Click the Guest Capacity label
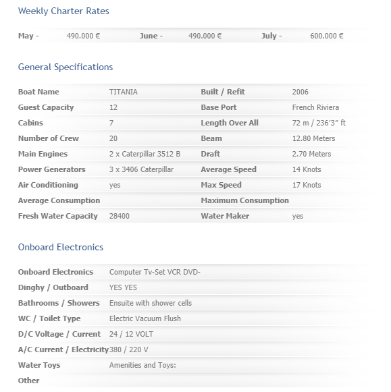391x392 pixels. click(x=46, y=107)
